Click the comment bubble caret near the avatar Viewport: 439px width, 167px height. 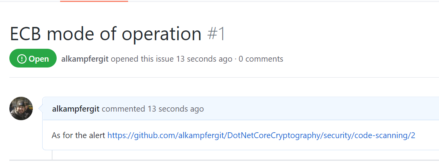coord(40,108)
